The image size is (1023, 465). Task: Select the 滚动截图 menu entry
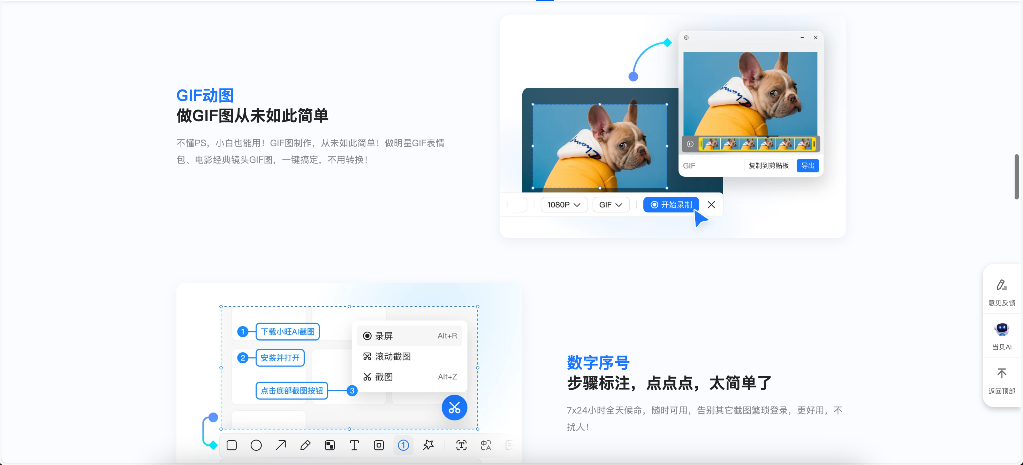click(409, 356)
